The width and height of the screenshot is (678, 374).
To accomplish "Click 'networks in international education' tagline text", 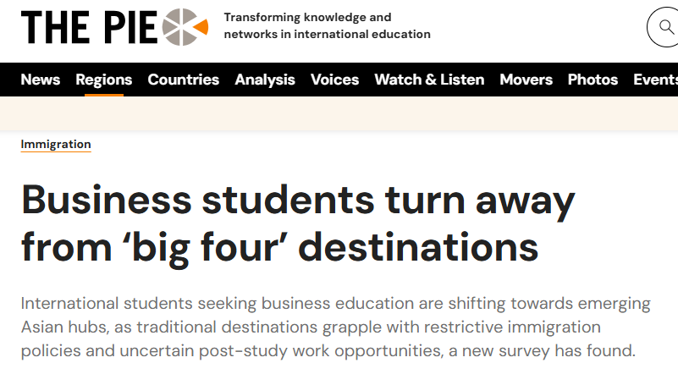I will [327, 35].
